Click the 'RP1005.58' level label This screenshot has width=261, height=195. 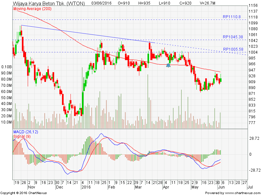pyautogui.click(x=233, y=49)
